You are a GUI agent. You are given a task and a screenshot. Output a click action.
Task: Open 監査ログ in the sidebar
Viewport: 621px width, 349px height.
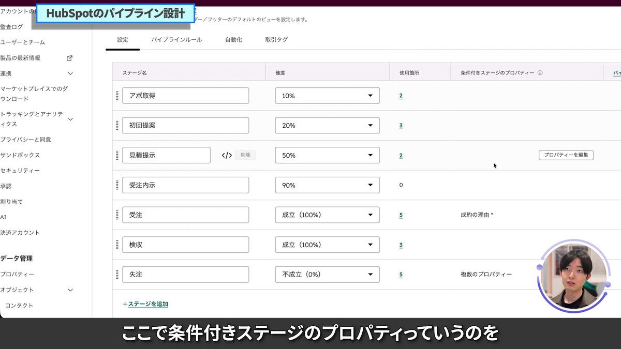click(x=12, y=27)
